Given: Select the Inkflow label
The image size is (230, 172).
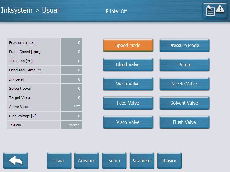Looking at the screenshot, I should pos(15,125).
